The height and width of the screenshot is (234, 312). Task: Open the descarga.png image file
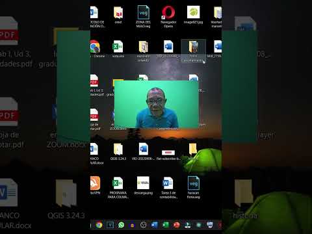(143, 185)
